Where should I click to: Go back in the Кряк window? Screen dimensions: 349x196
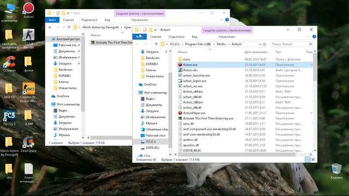pos(50,27)
